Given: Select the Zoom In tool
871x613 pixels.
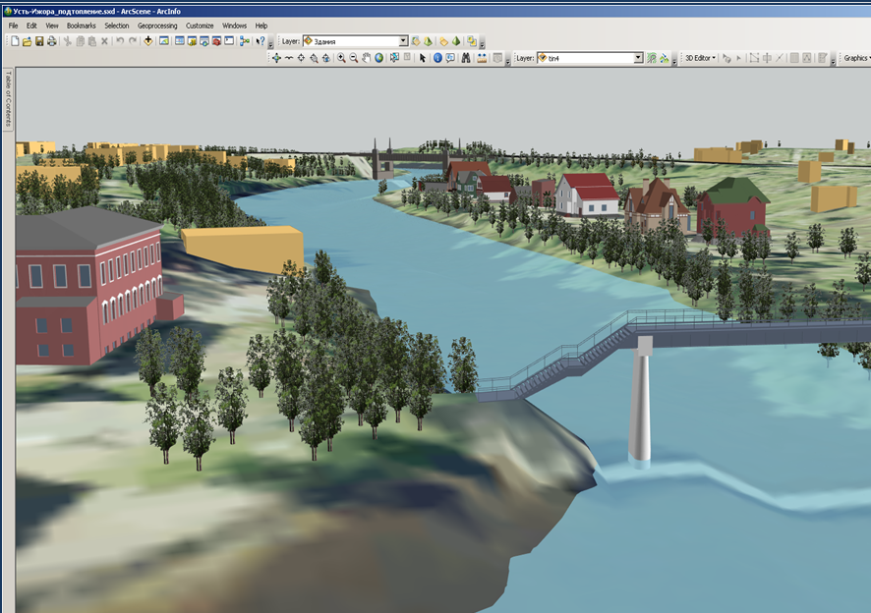Looking at the screenshot, I should [x=341, y=58].
